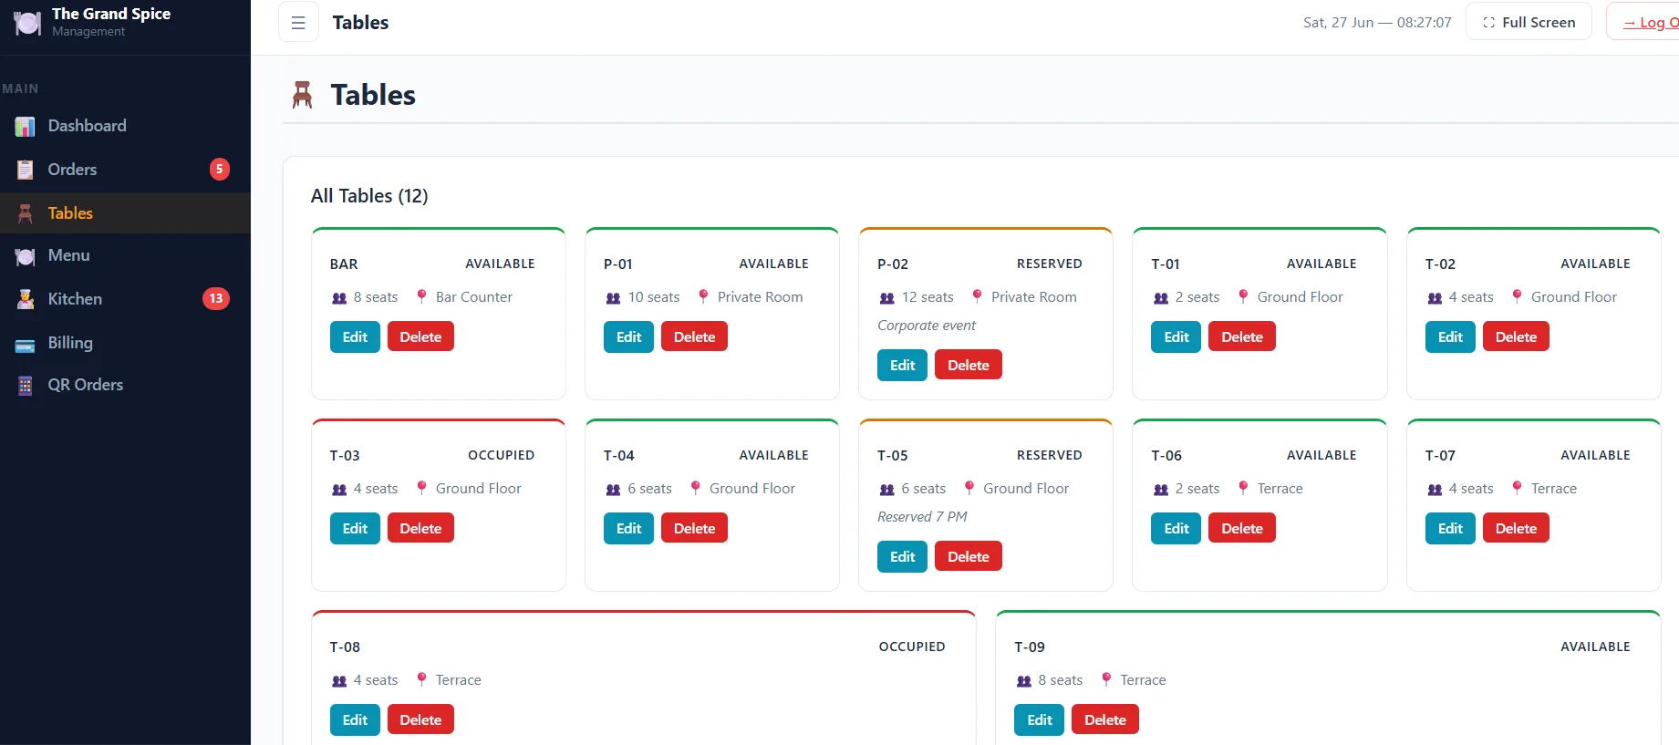Image resolution: width=1679 pixels, height=745 pixels.
Task: Click the seats icon on T-03 card
Action: pyautogui.click(x=339, y=490)
